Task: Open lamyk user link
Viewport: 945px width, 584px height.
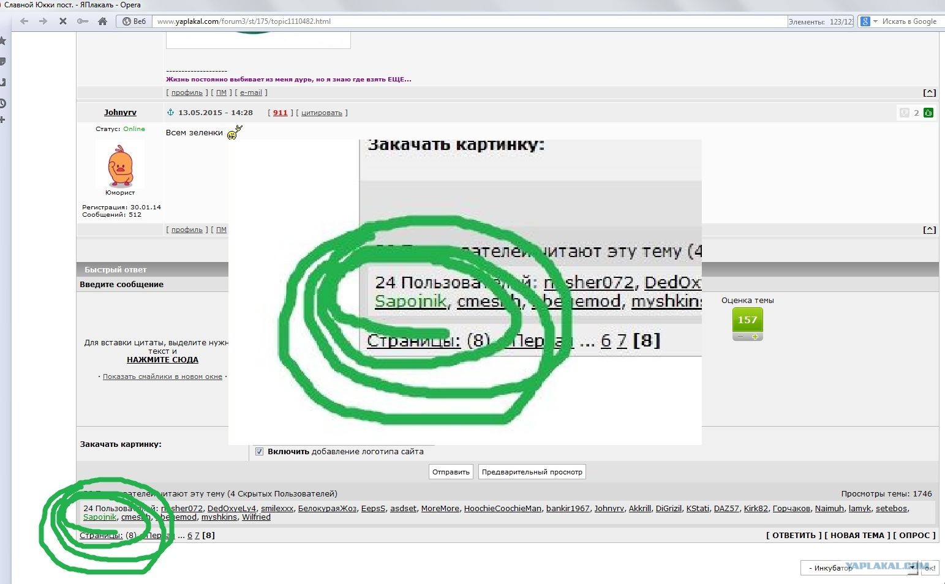Action: click(860, 509)
